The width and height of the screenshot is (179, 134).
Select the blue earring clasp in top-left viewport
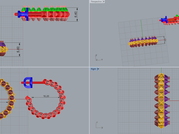23,15
